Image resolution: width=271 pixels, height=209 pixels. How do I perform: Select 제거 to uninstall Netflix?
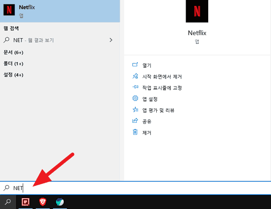(147, 133)
